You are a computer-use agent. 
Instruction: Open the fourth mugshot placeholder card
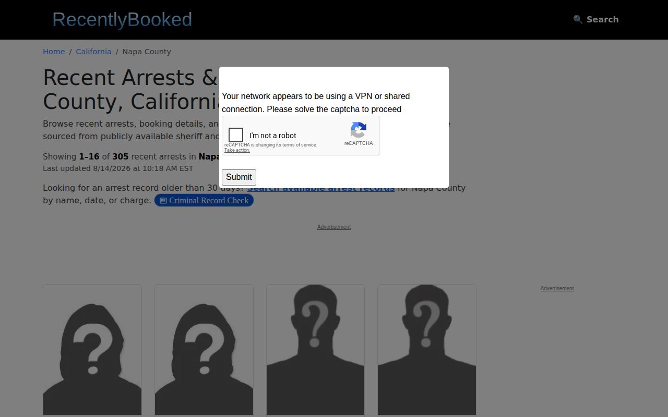coord(427,350)
